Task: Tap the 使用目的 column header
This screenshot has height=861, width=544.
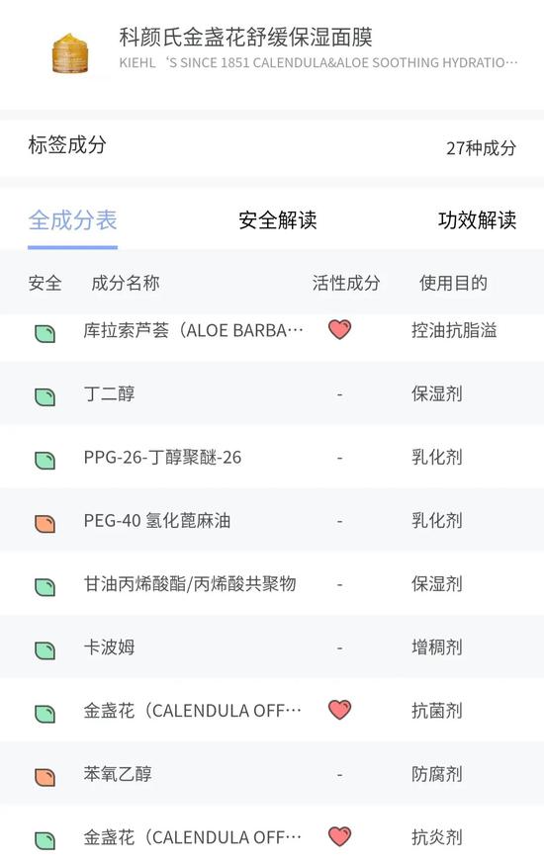Action: (453, 283)
